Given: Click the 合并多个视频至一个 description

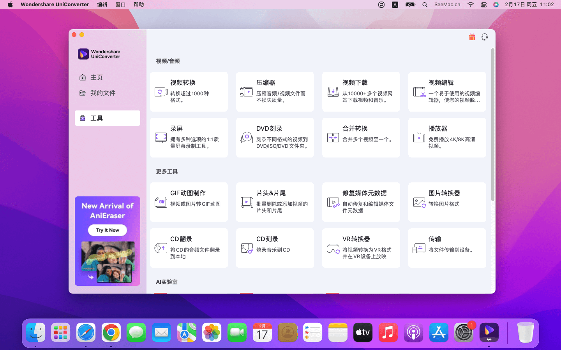Looking at the screenshot, I should [x=368, y=140].
